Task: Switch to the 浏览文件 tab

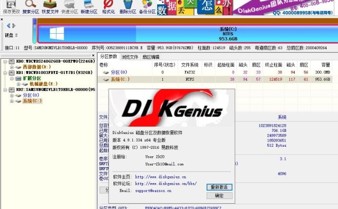Action: coord(129,57)
